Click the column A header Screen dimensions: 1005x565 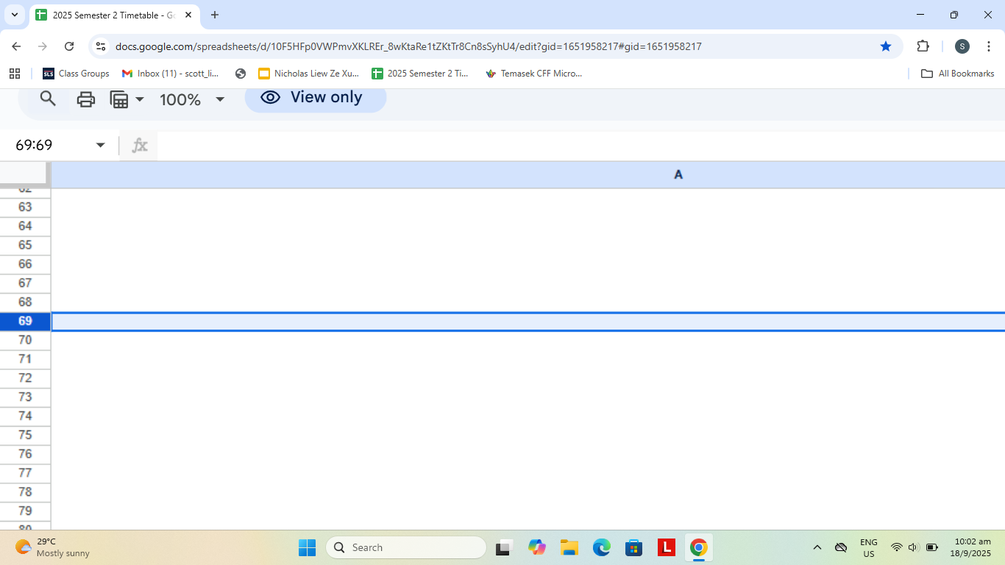(x=678, y=174)
